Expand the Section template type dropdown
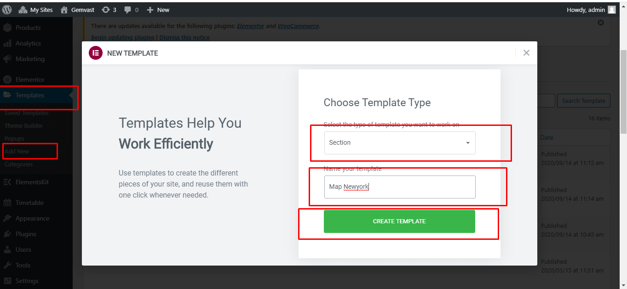 tap(400, 143)
